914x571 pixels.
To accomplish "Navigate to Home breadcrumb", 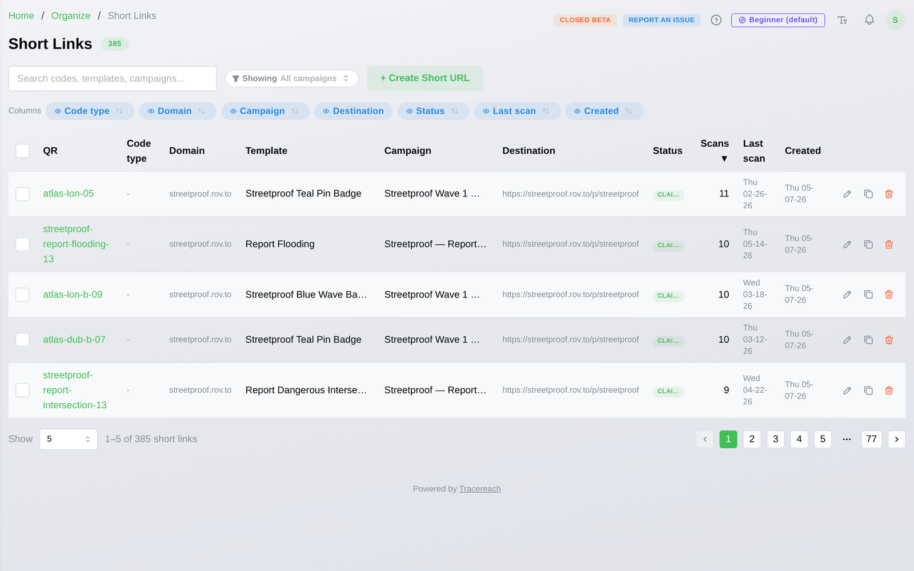I will (x=21, y=16).
